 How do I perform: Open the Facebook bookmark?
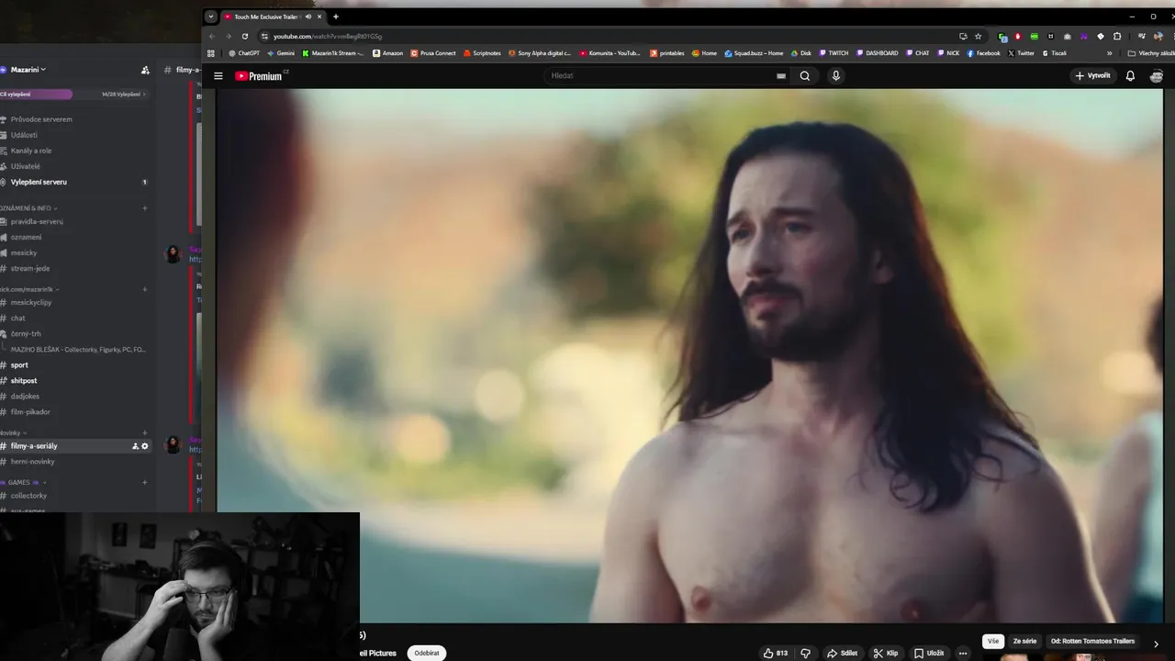click(983, 53)
